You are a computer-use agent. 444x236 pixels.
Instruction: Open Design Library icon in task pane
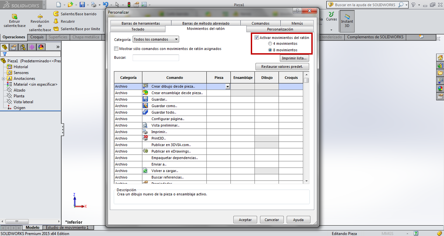pyautogui.click(x=440, y=65)
